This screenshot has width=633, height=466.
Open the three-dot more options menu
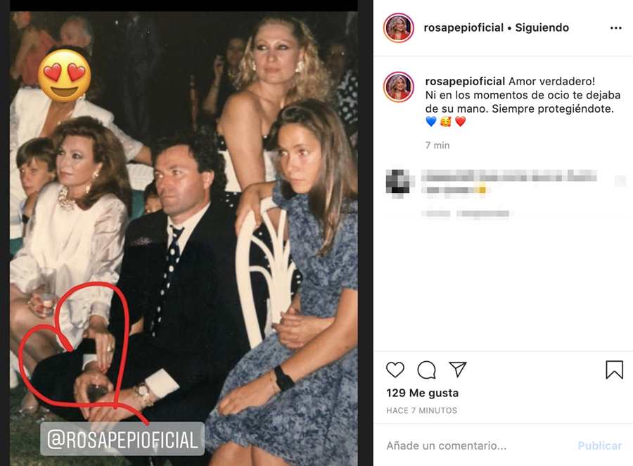point(616,28)
